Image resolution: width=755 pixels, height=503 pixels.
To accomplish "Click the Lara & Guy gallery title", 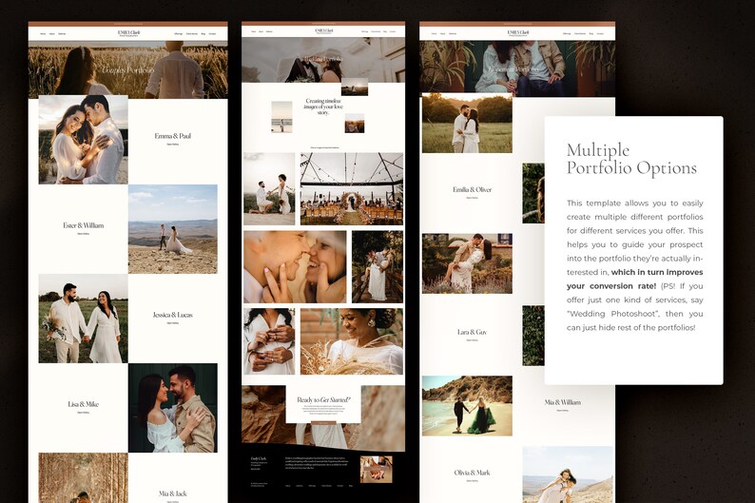I will (x=473, y=332).
